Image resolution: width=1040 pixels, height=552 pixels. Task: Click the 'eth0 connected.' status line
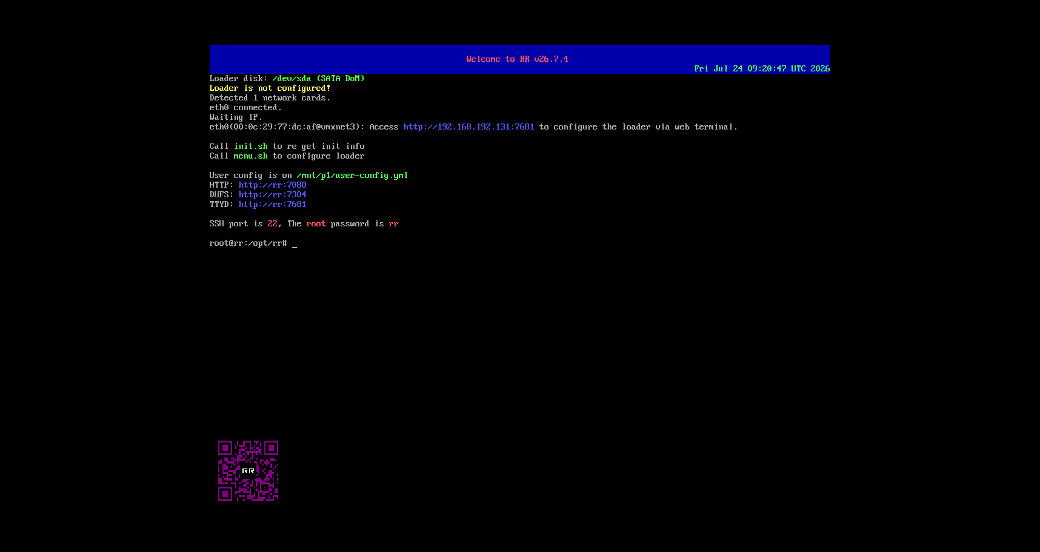click(x=245, y=108)
